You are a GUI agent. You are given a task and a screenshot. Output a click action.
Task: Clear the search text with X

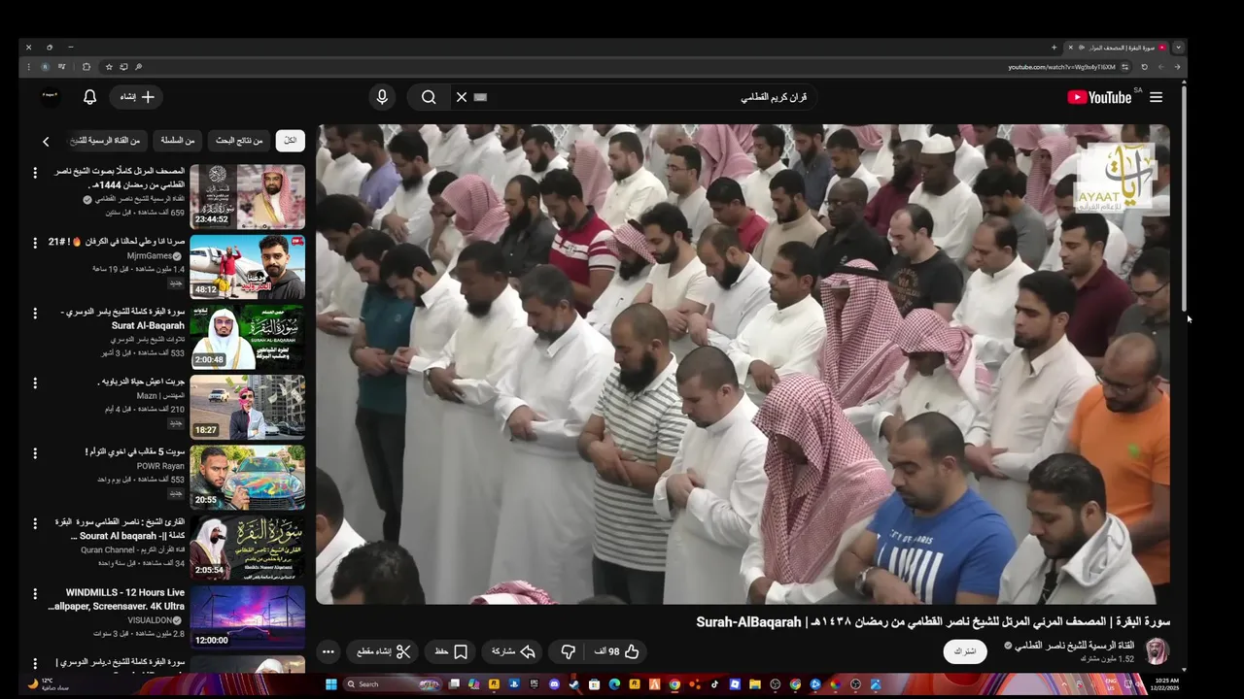[x=462, y=97]
